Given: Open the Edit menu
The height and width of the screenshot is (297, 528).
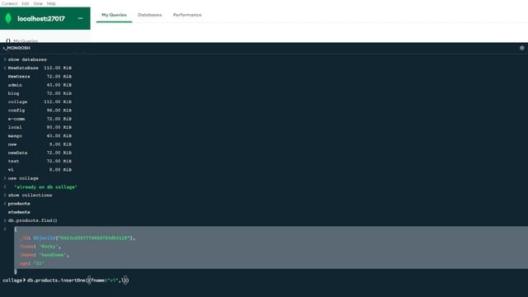Looking at the screenshot, I should (26, 3).
